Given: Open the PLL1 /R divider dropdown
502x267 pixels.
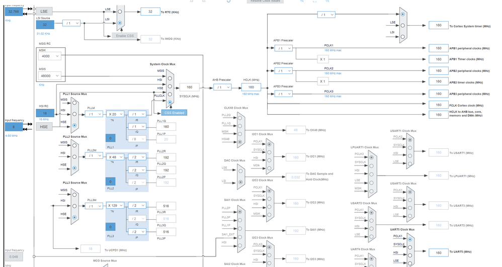Looking at the screenshot, I should pyautogui.click(x=137, y=114).
